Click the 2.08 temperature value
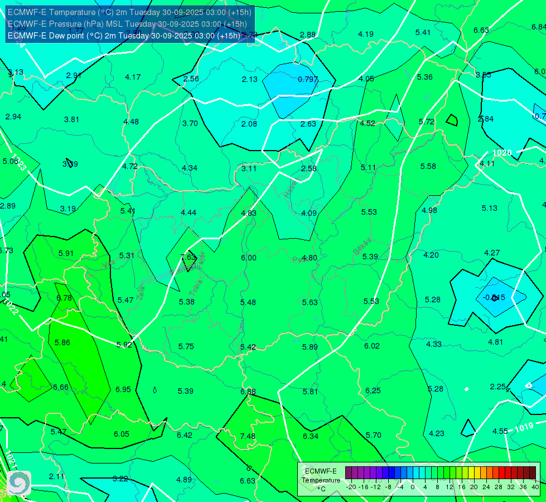 pos(249,124)
